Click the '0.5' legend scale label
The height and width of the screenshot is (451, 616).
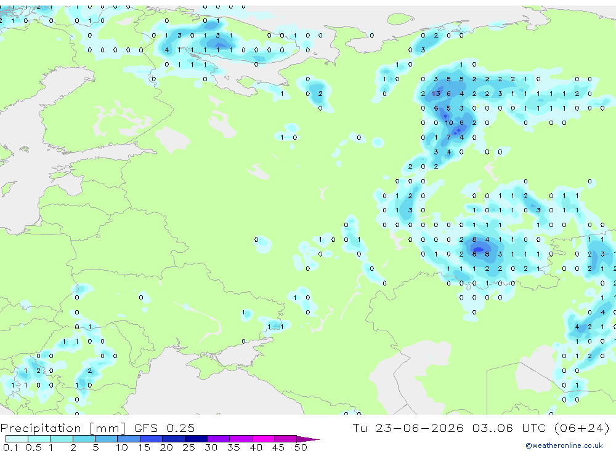(33, 447)
